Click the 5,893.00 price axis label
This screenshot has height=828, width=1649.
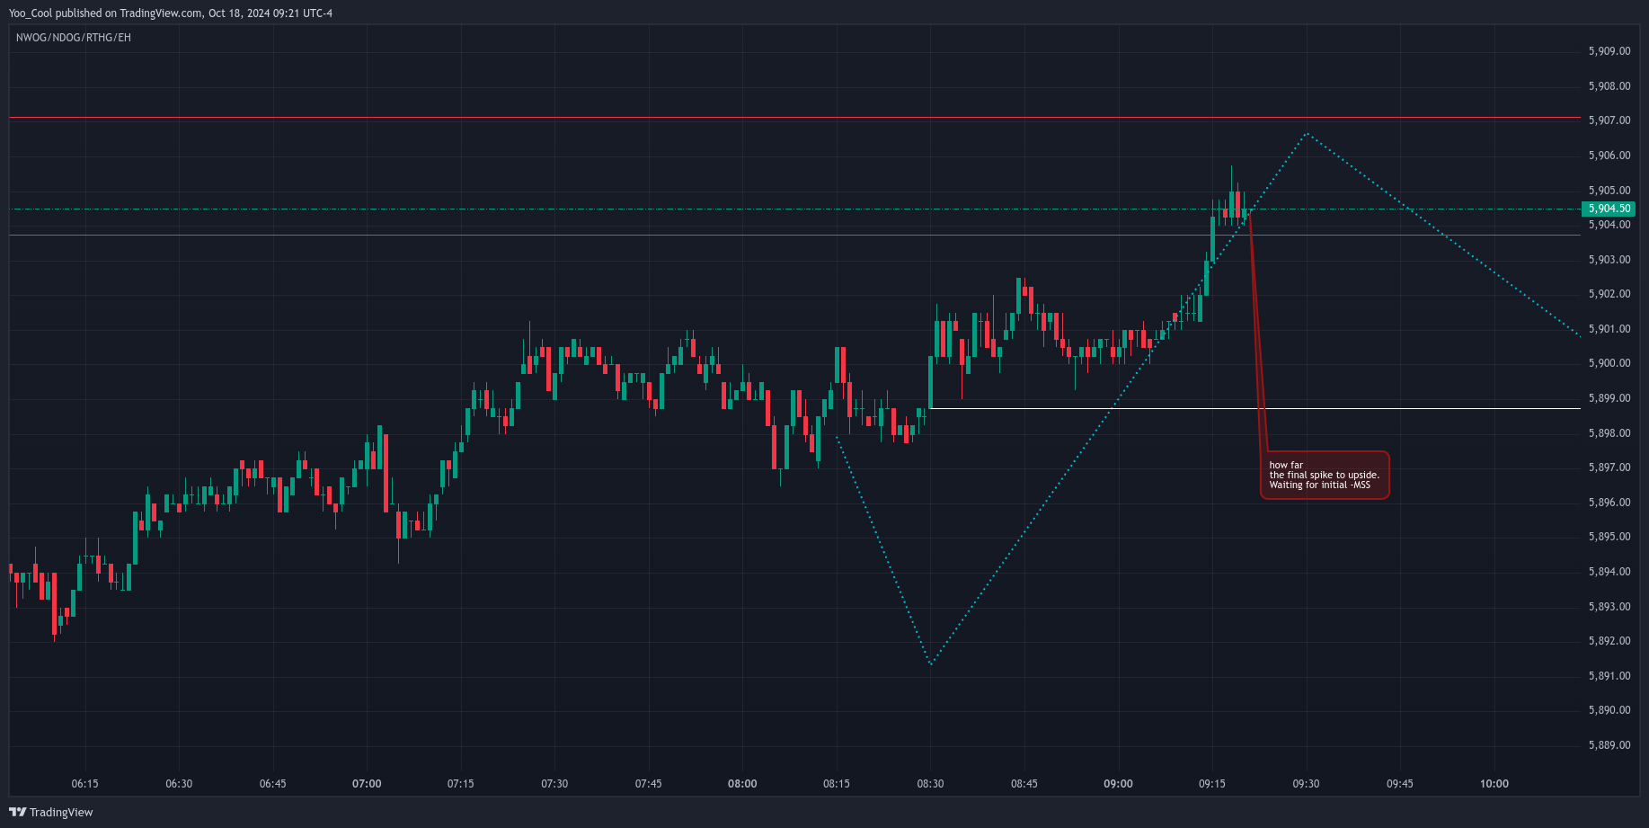1609,607
